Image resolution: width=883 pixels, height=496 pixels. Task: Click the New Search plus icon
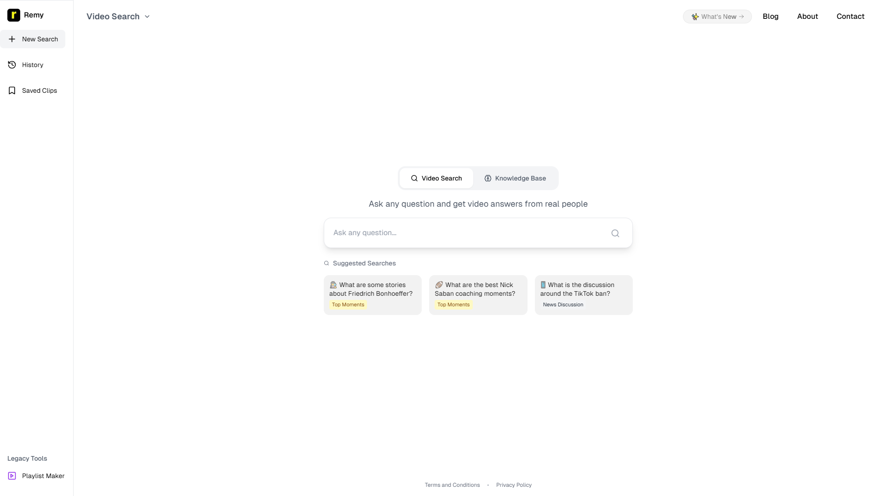[12, 39]
